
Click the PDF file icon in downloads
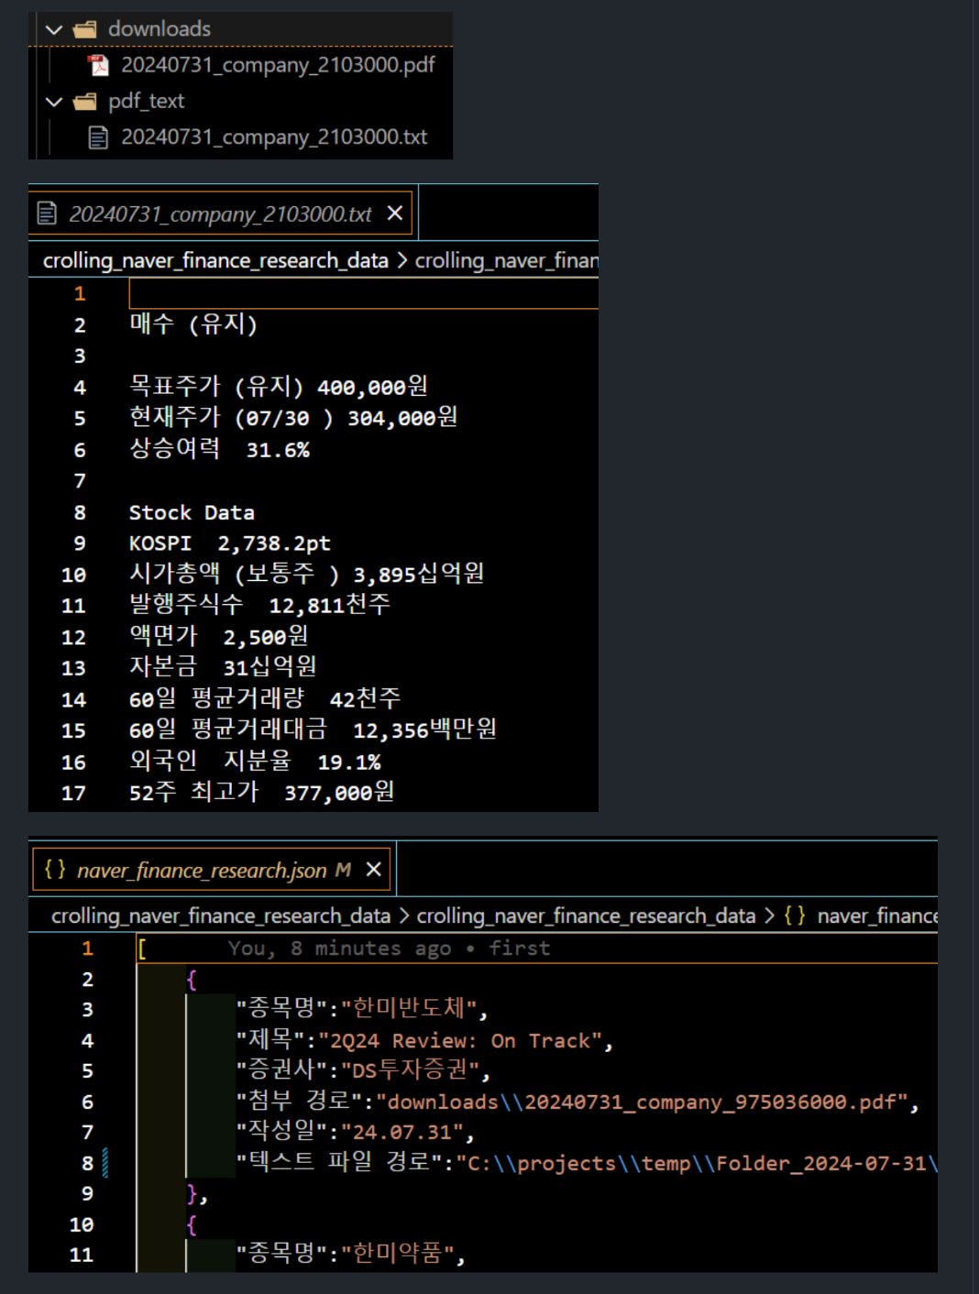tap(98, 65)
